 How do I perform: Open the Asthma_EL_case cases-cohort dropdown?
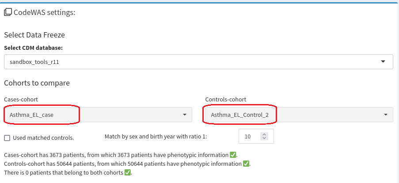pyautogui.click(x=98, y=115)
